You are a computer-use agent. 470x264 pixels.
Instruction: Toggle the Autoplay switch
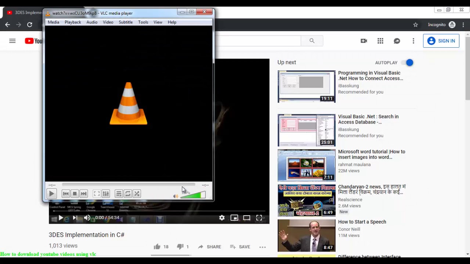(x=407, y=63)
